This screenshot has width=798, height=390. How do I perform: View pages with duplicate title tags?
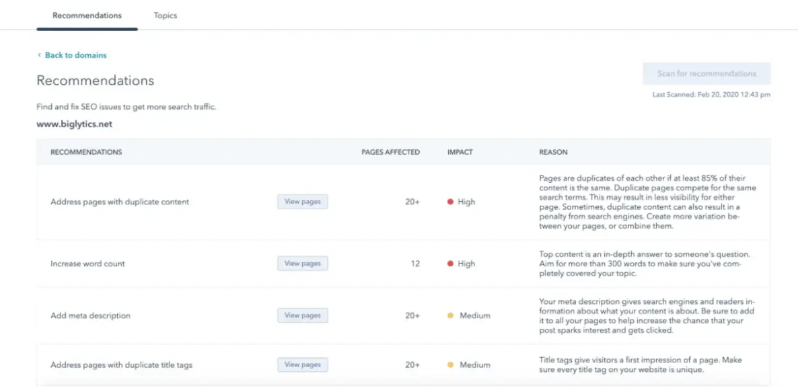coord(302,364)
